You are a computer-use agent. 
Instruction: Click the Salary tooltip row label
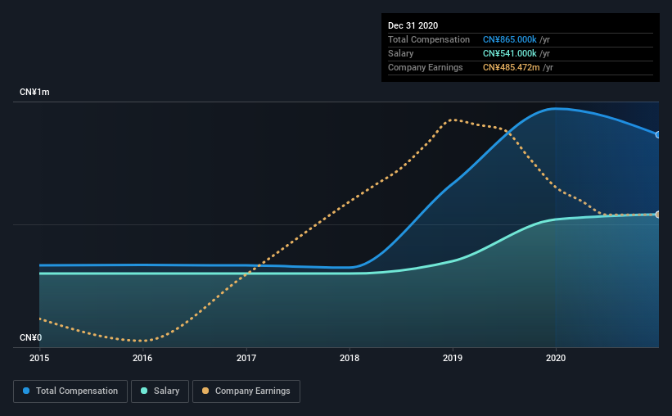(x=401, y=53)
